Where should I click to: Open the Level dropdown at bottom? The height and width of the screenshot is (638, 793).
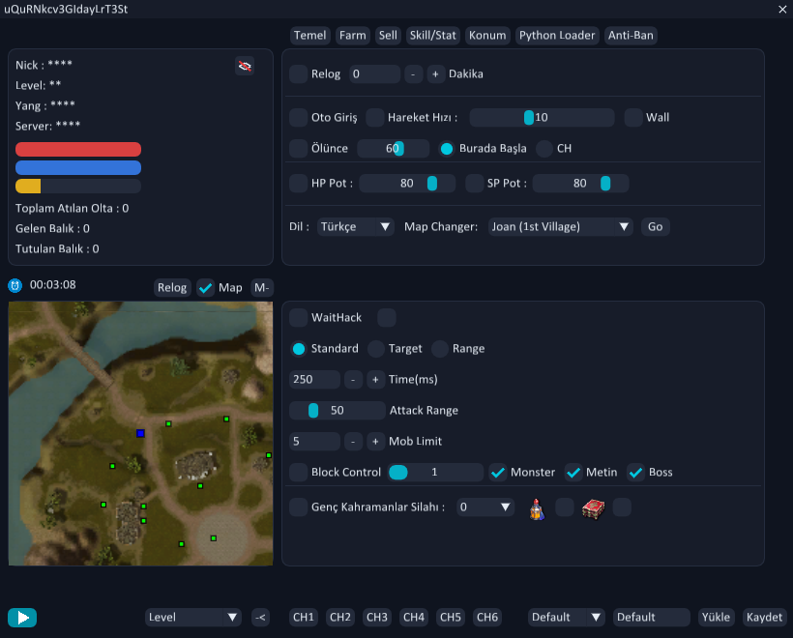point(193,618)
